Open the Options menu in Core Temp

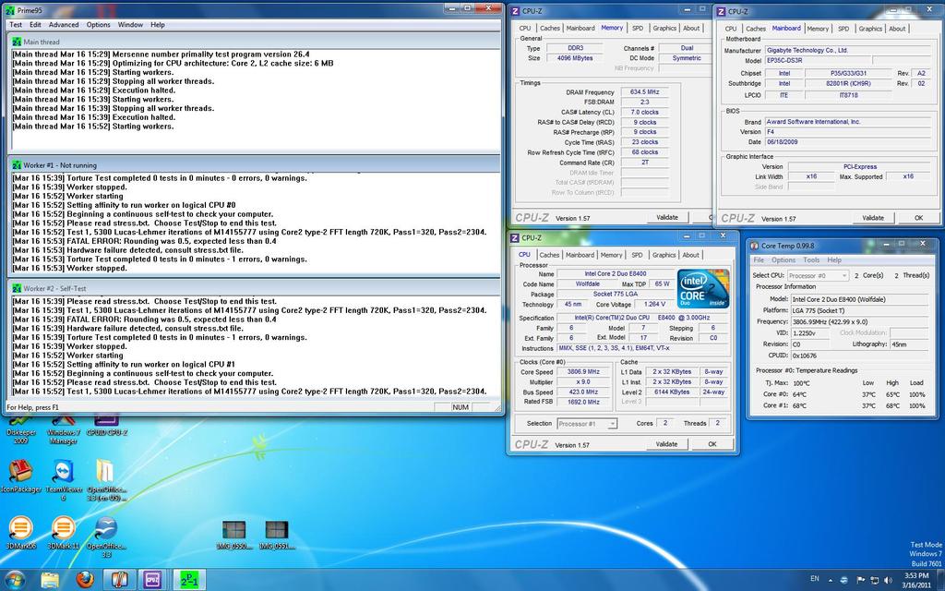(x=784, y=259)
